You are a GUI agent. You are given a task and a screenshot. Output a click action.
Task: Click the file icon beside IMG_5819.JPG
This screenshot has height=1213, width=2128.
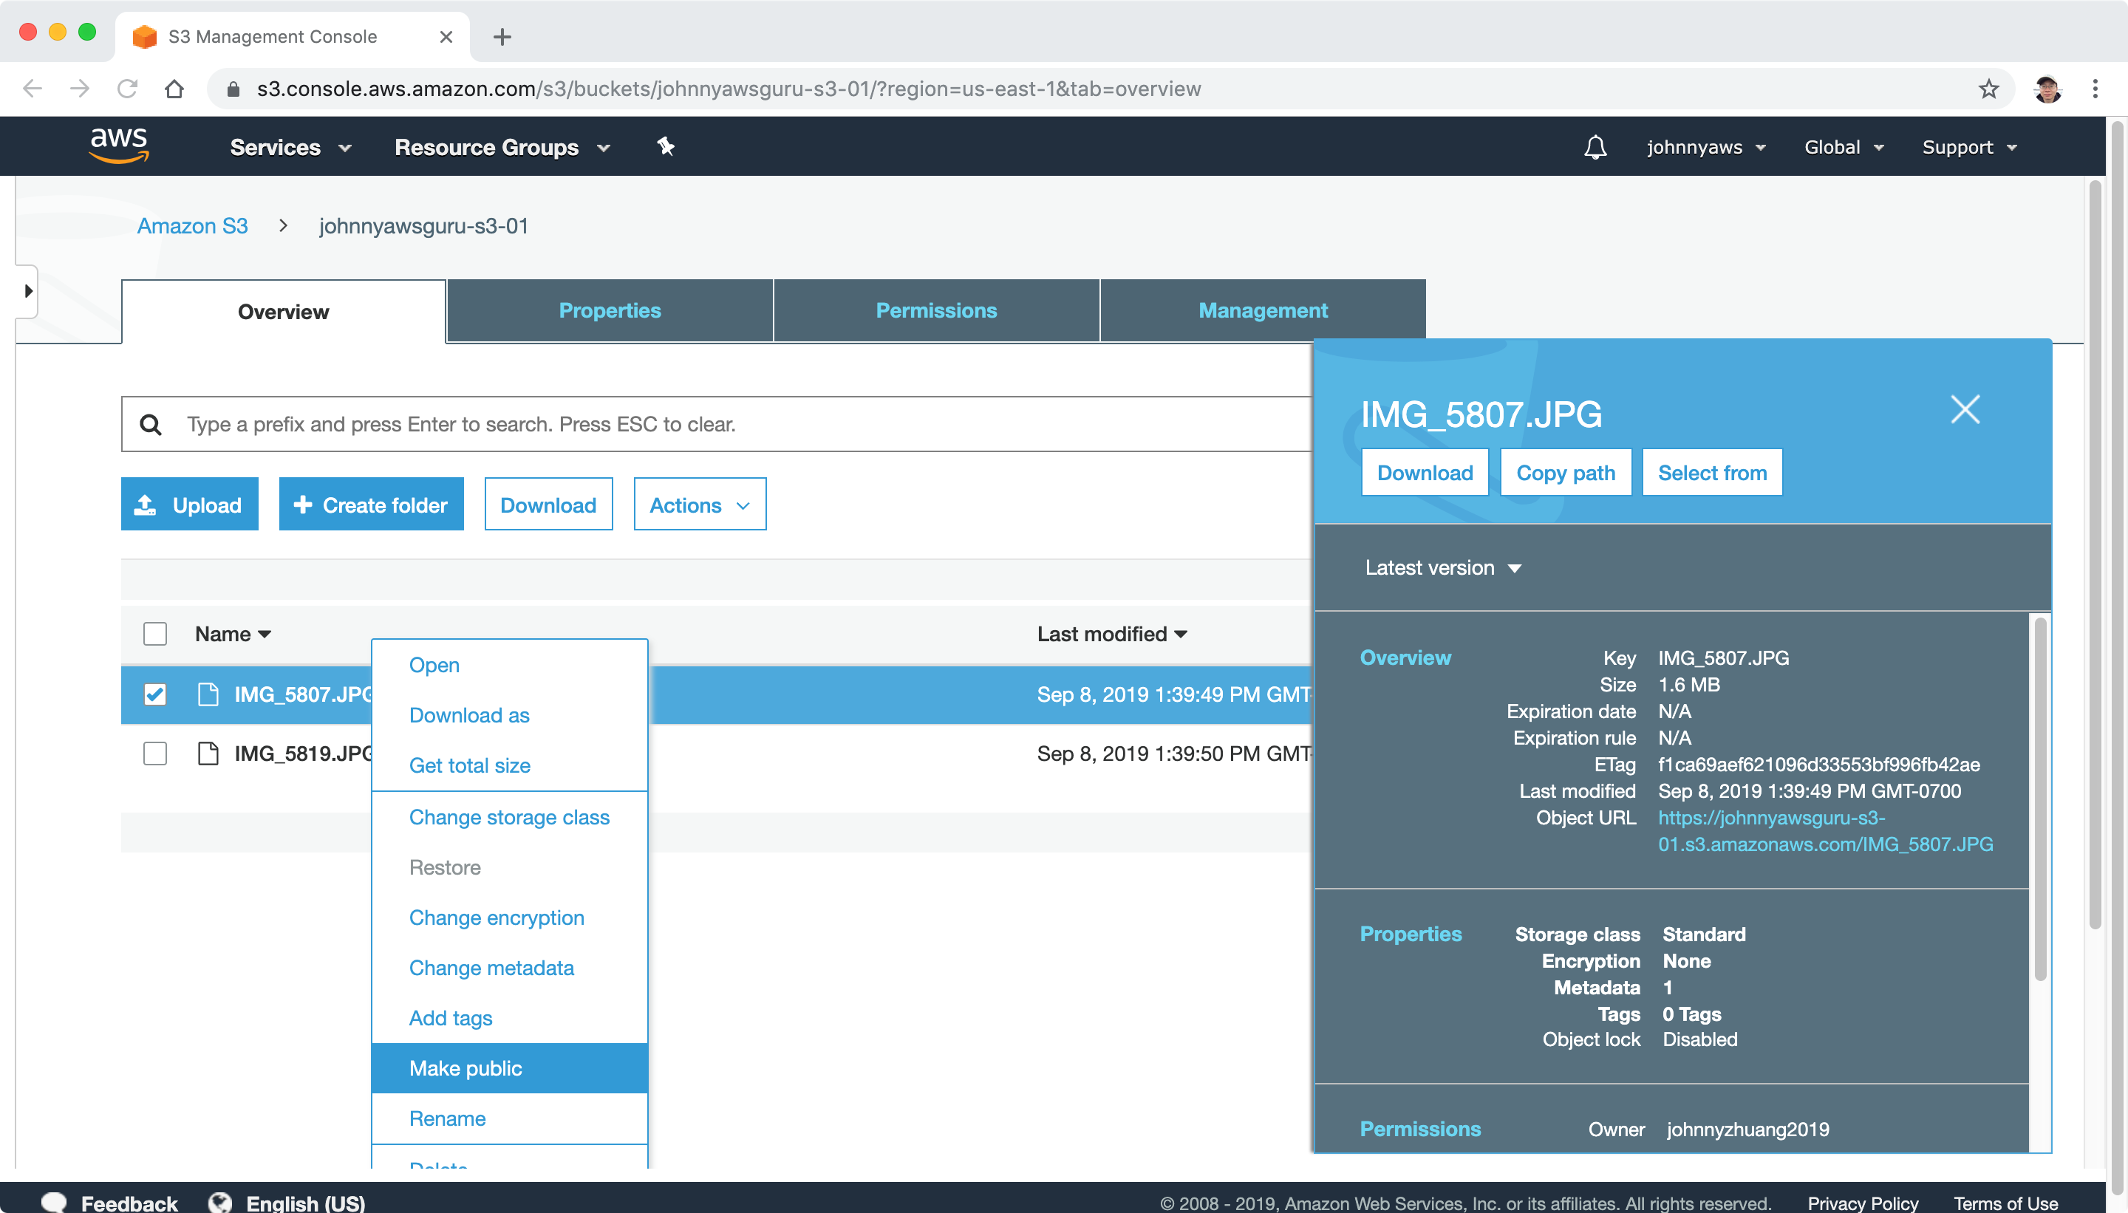click(x=208, y=753)
